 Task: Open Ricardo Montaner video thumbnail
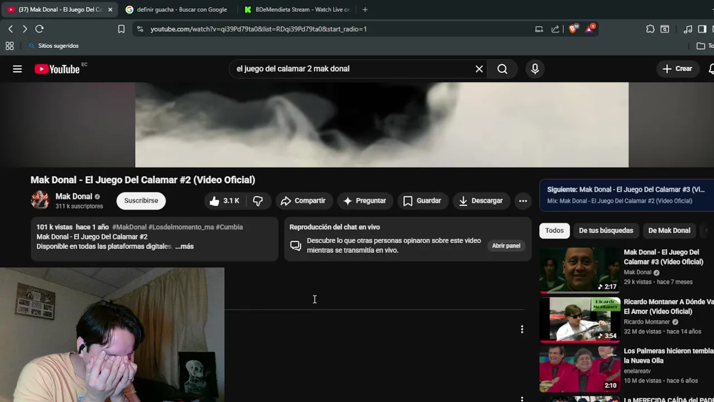point(580,319)
